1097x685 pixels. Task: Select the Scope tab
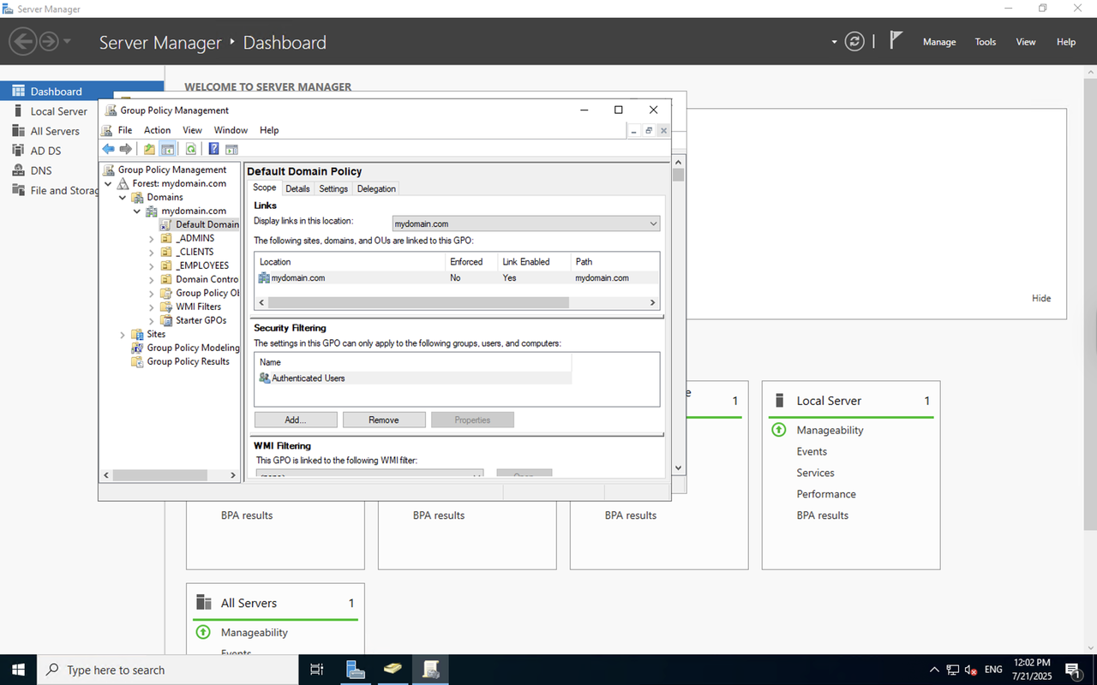(264, 188)
